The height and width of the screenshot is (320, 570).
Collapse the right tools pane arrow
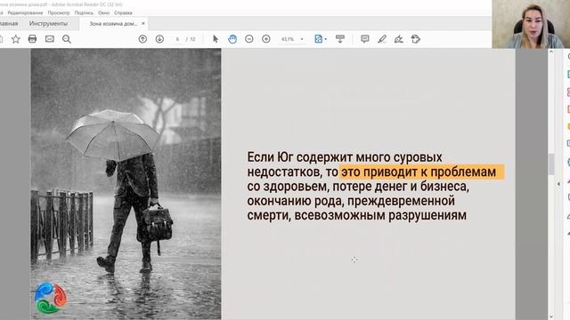pos(558,184)
